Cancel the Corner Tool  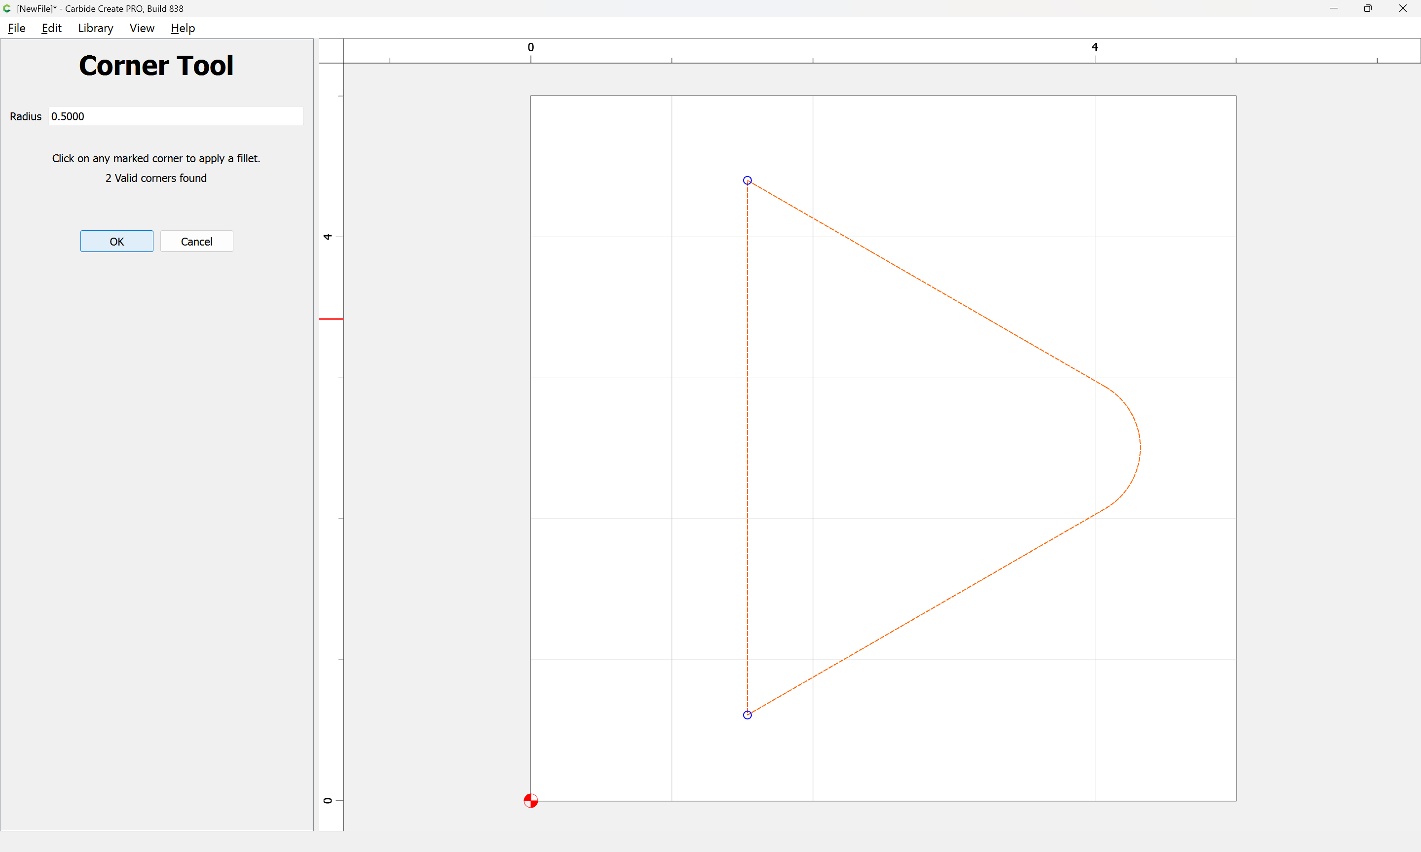pyautogui.click(x=196, y=241)
